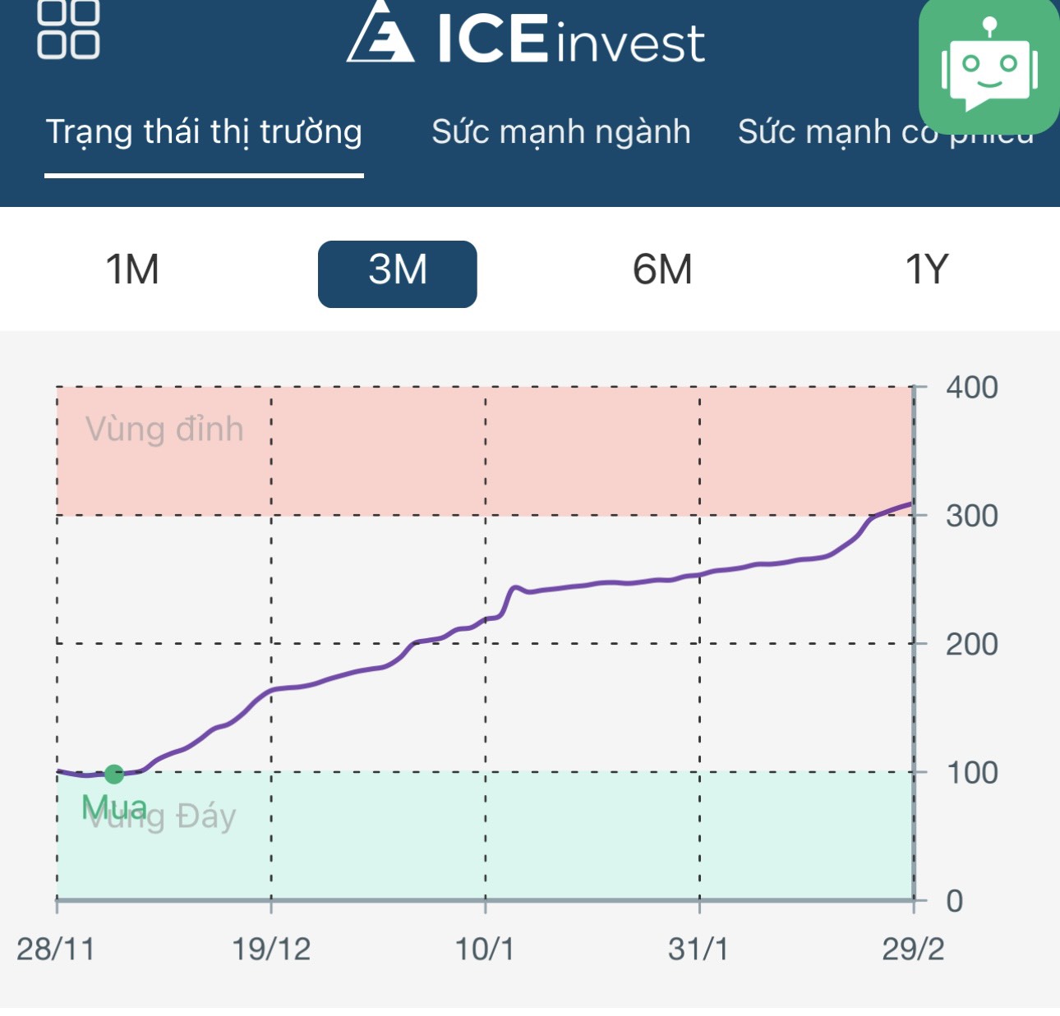This screenshot has height=1016, width=1060.
Task: Switch to Trạng thái thị trường tab
Action: (204, 133)
